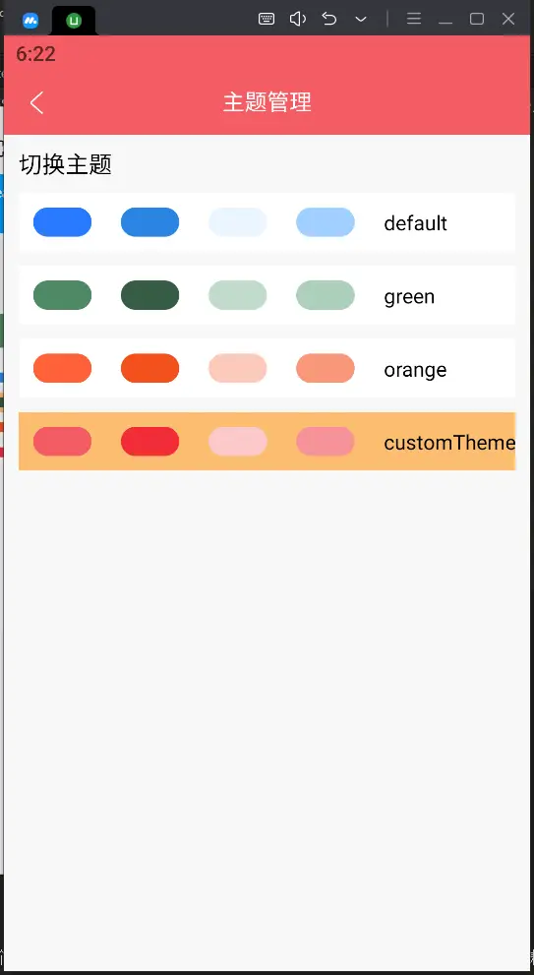The height and width of the screenshot is (975, 534).
Task: Maximize the emulator window
Action: [477, 19]
